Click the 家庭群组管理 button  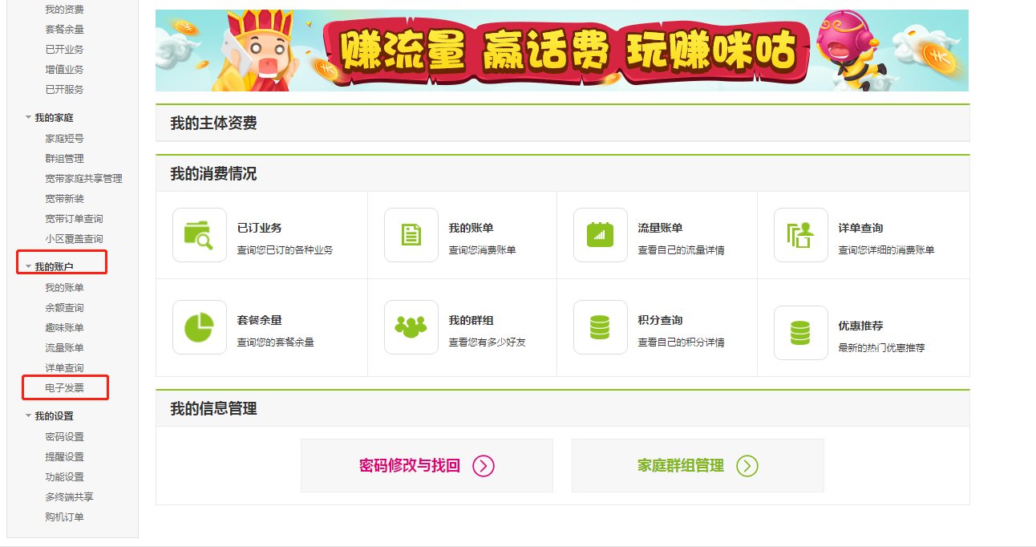[x=697, y=464]
